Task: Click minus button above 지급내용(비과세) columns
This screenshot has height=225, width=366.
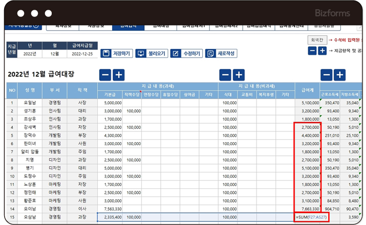Action: [225, 75]
